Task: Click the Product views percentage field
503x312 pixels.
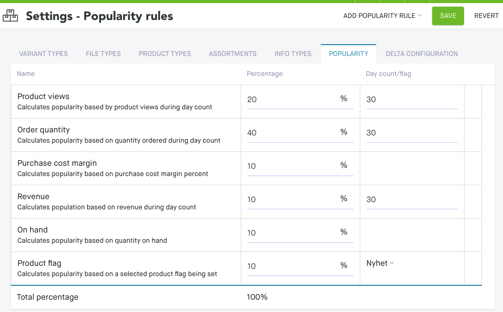Action: pos(293,100)
